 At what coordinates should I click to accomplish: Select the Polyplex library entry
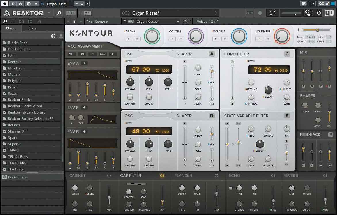coord(31,80)
